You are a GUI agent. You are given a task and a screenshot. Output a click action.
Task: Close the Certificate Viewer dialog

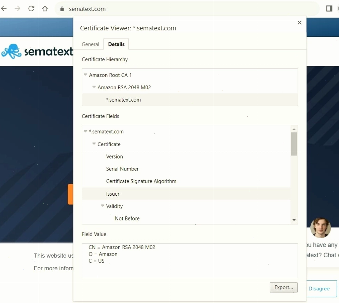(x=299, y=22)
